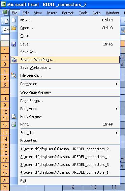
Task: Click the cell containing 9 in row 21
Action: click(73, 188)
